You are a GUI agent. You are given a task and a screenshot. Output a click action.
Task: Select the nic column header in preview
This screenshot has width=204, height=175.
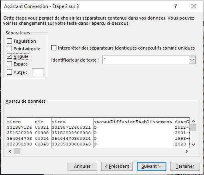[39, 122]
